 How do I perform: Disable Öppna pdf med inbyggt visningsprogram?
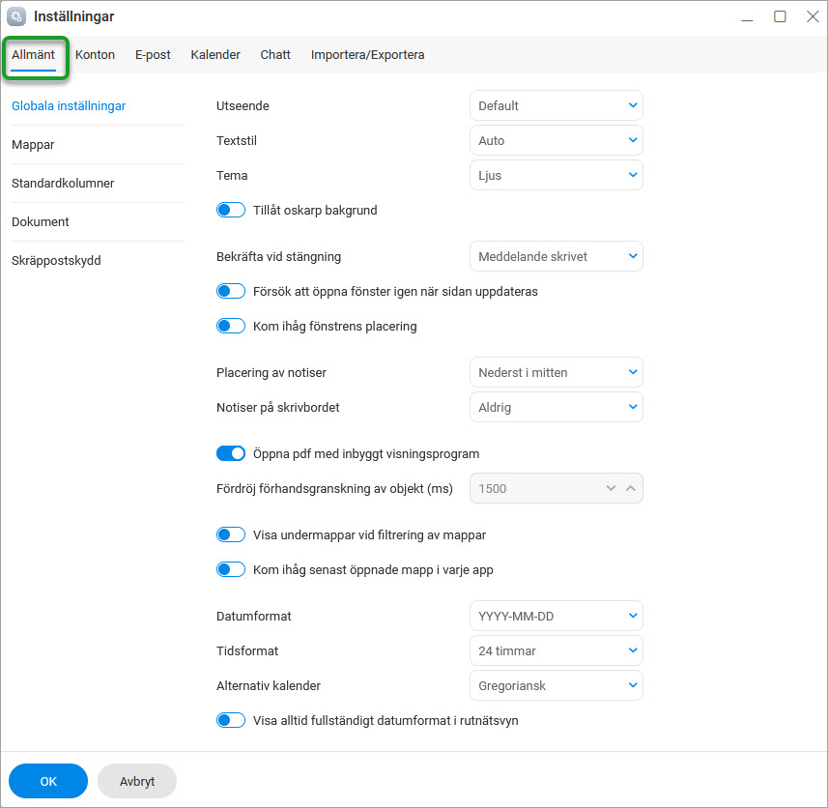[x=231, y=453]
